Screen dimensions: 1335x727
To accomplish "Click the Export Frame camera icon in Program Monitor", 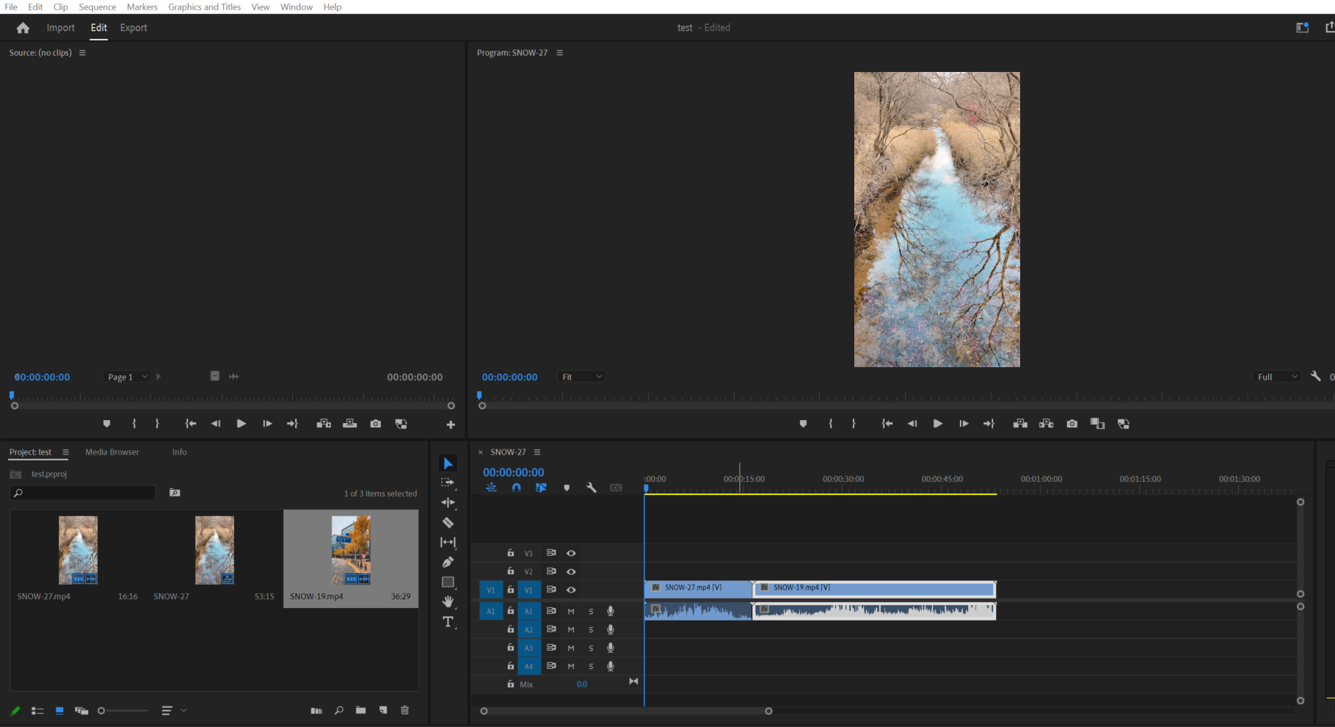I will tap(1072, 424).
